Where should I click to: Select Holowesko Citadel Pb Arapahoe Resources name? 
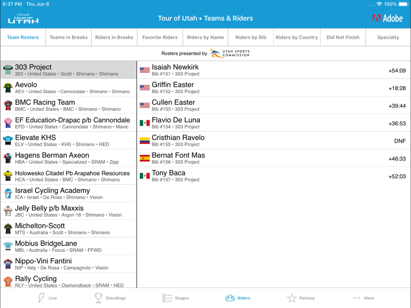(x=72, y=173)
